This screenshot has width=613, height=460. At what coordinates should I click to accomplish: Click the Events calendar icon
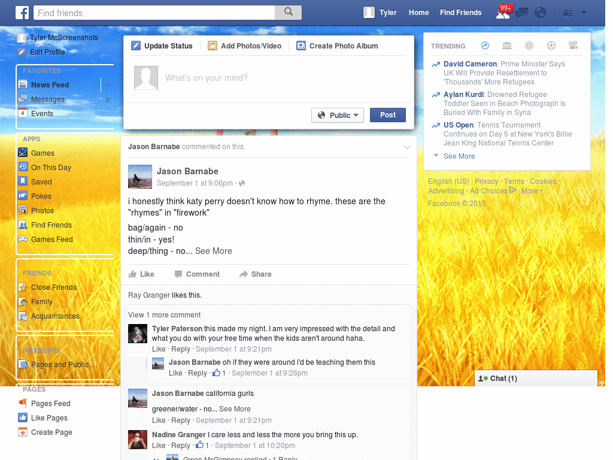(23, 113)
